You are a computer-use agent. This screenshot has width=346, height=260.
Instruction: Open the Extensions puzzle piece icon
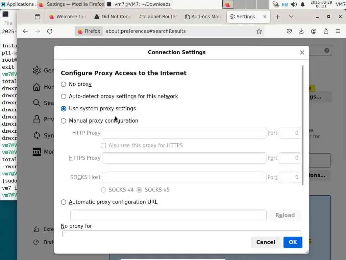(326, 31)
